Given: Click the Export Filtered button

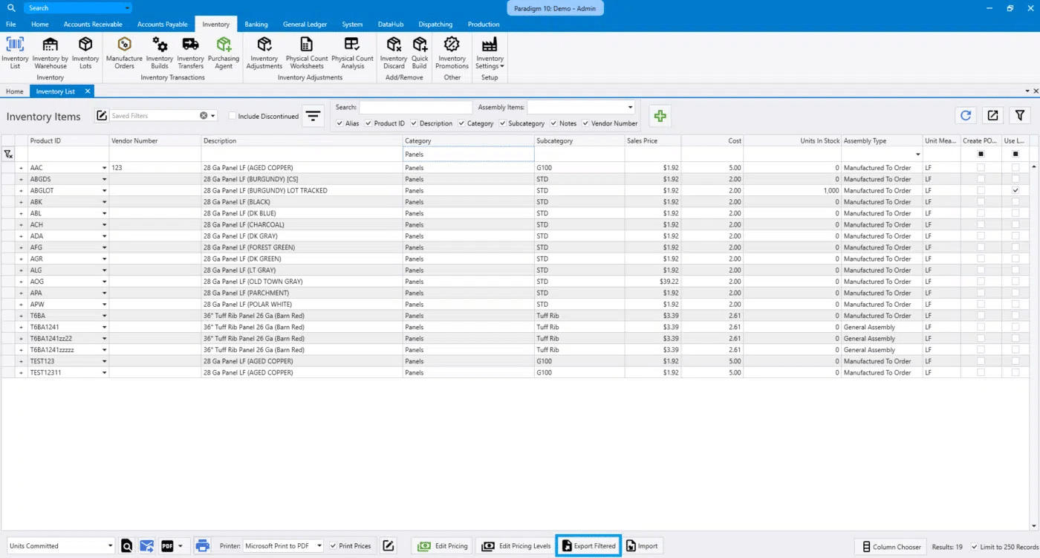Looking at the screenshot, I should 588,546.
